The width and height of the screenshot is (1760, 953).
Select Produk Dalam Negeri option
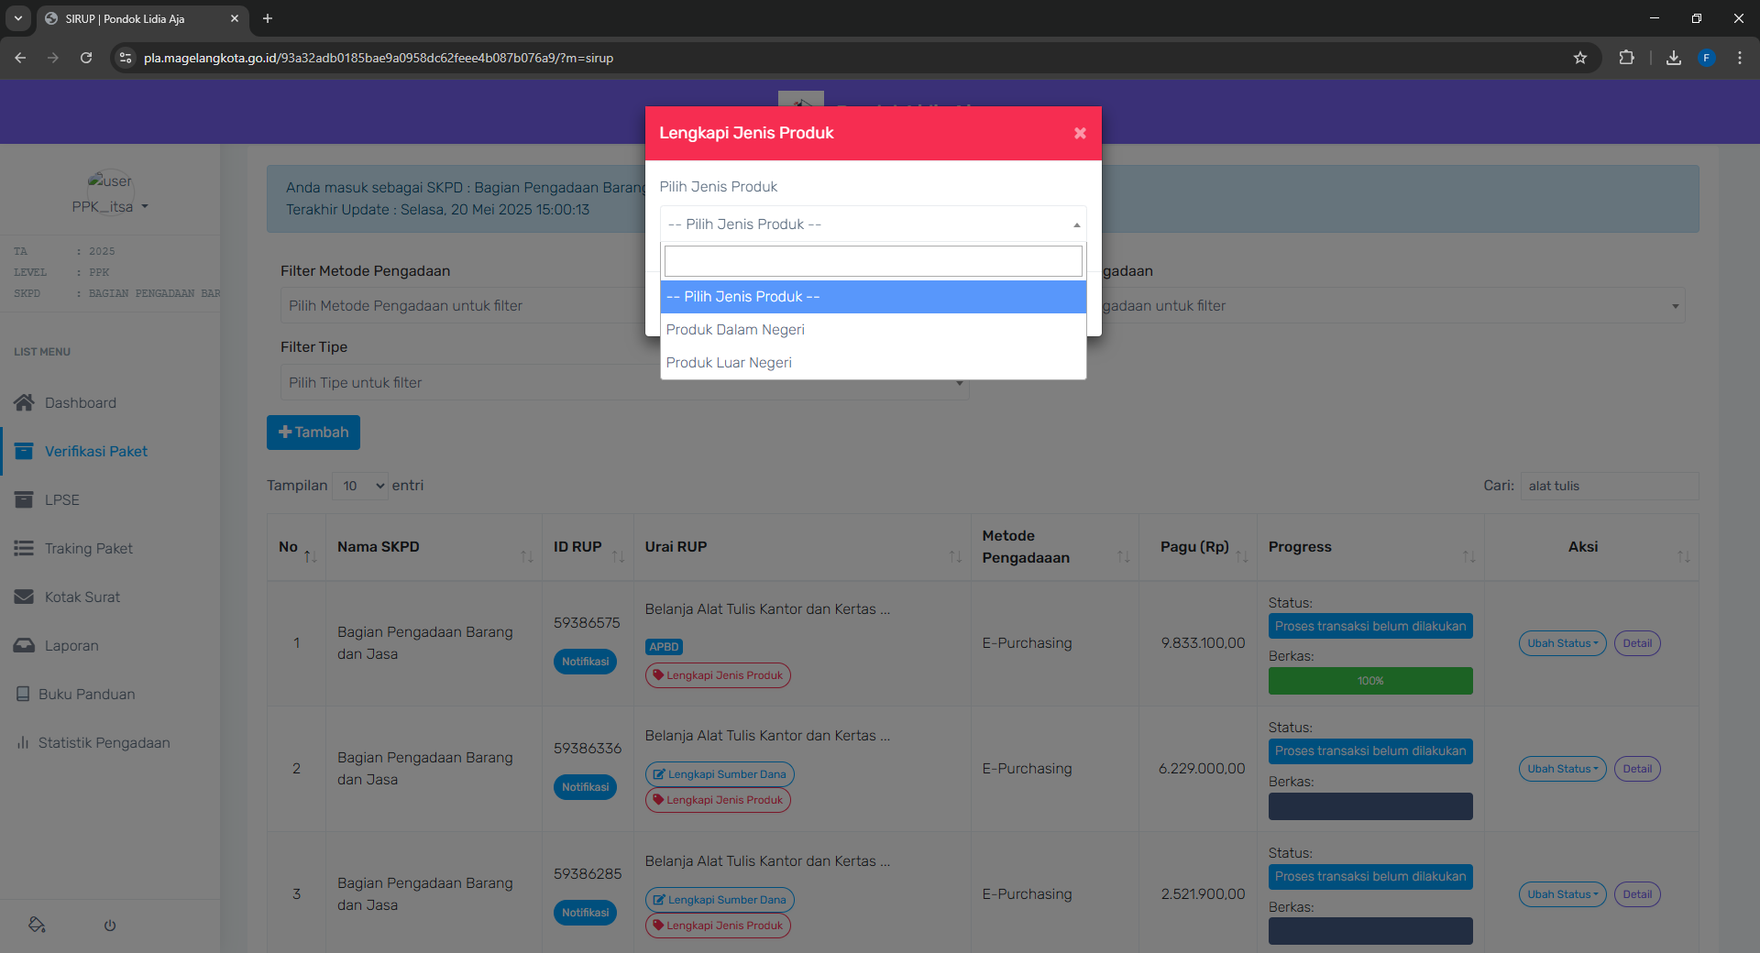[x=735, y=330]
